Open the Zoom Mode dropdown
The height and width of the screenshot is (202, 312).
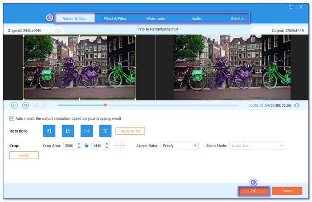(257, 145)
